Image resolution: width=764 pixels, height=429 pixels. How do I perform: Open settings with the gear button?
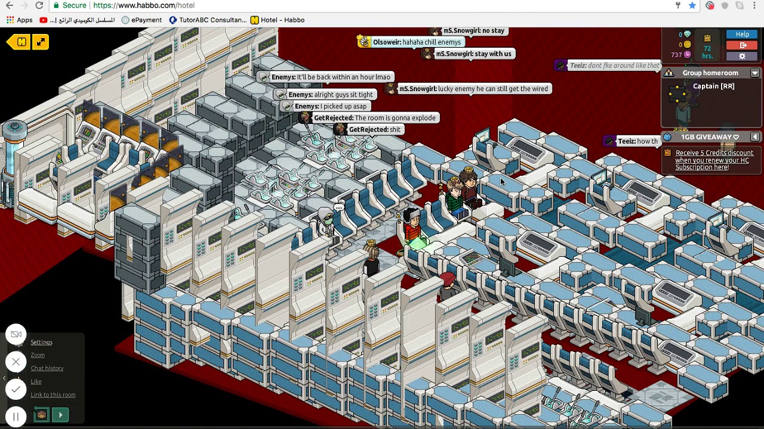(743, 56)
